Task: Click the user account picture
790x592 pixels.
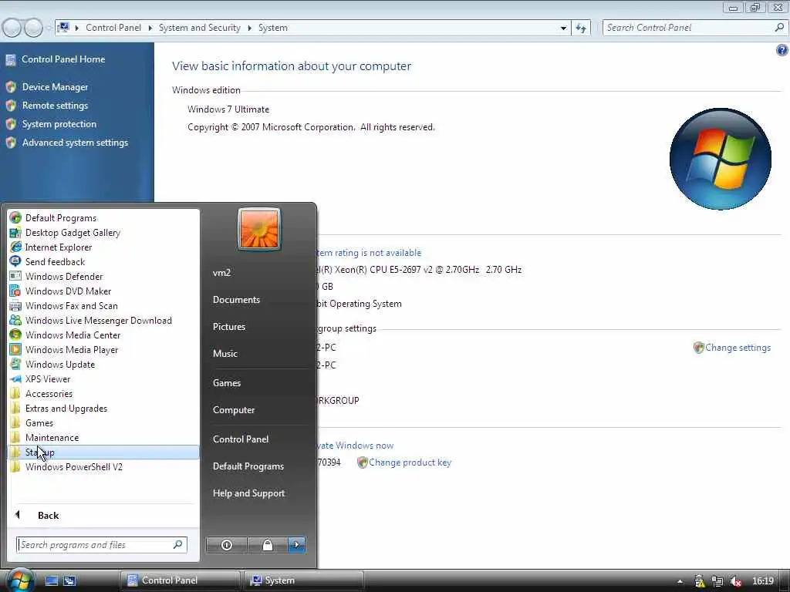Action: click(x=259, y=229)
